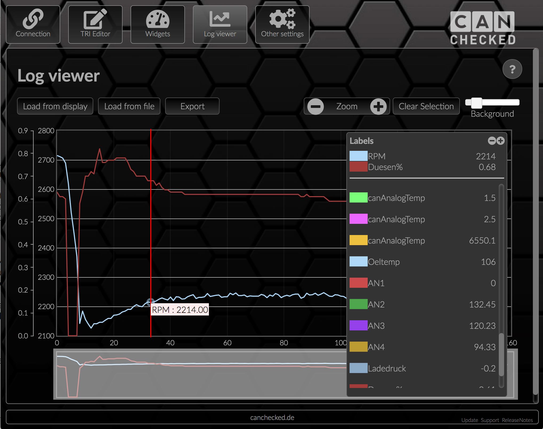Open the Connection page via the link icon

coord(33,19)
